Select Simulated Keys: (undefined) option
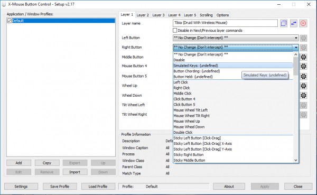The width and height of the screenshot is (317, 195). (x=233, y=66)
